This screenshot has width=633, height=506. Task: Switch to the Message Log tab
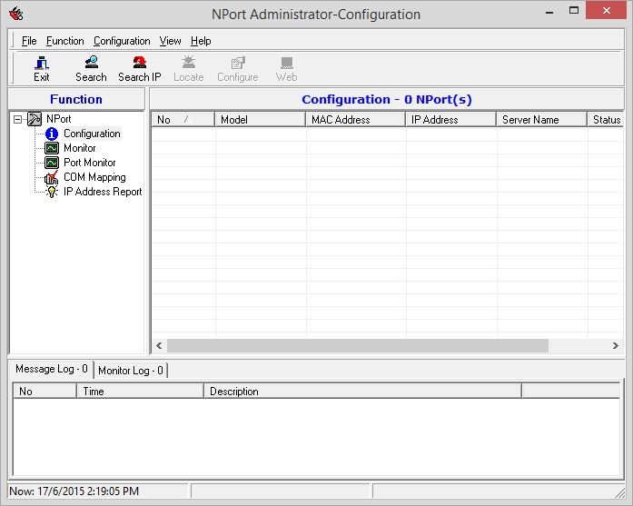(x=51, y=369)
